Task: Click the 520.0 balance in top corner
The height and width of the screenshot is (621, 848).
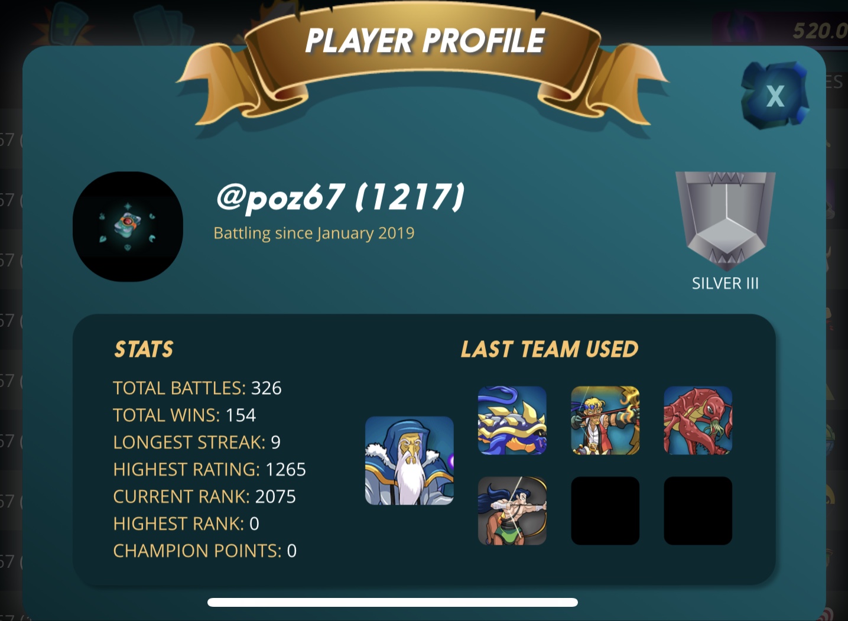Action: tap(820, 31)
